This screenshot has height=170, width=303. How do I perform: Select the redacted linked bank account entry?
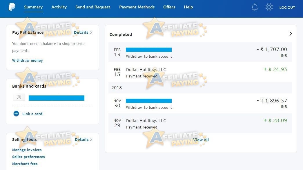(x=57, y=98)
